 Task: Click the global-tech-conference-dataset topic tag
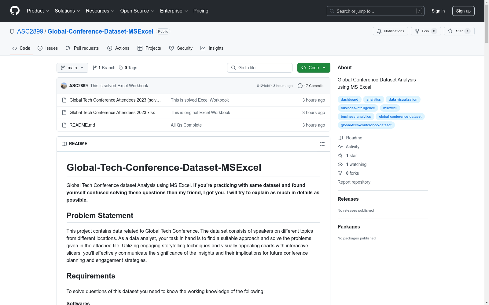(x=366, y=125)
